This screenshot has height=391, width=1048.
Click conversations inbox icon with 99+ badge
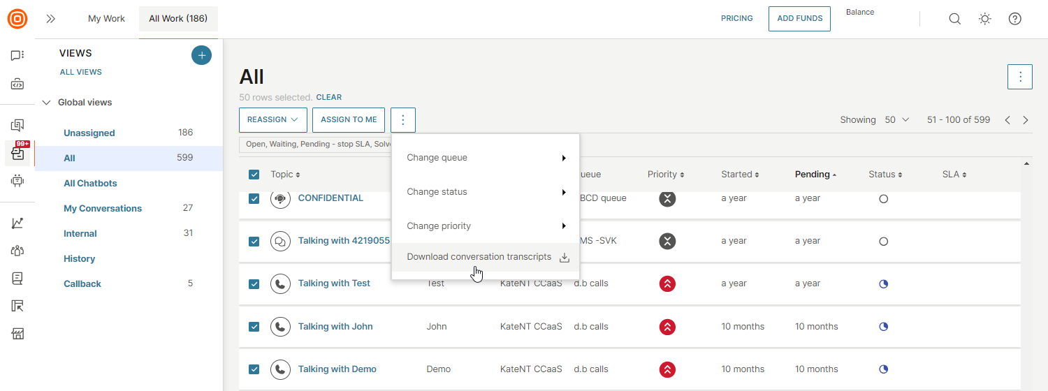17,152
